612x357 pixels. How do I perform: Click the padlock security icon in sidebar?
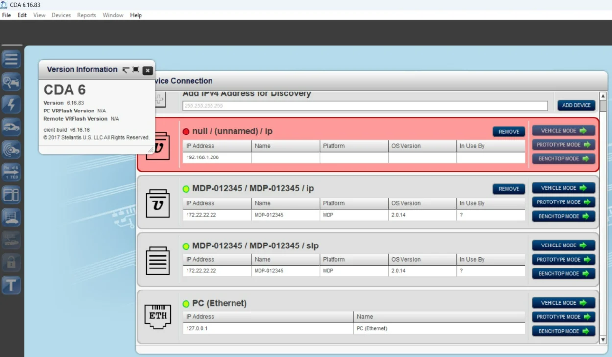tap(11, 262)
